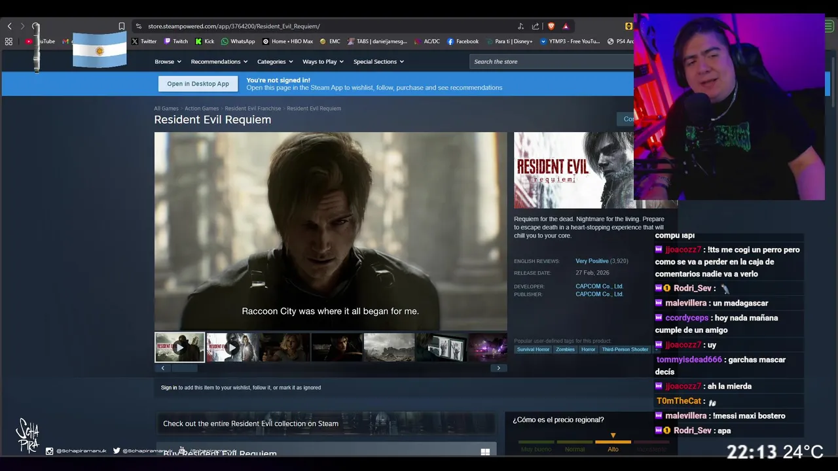Open the AC/DC bookmark
838x471 pixels.
(x=428, y=41)
